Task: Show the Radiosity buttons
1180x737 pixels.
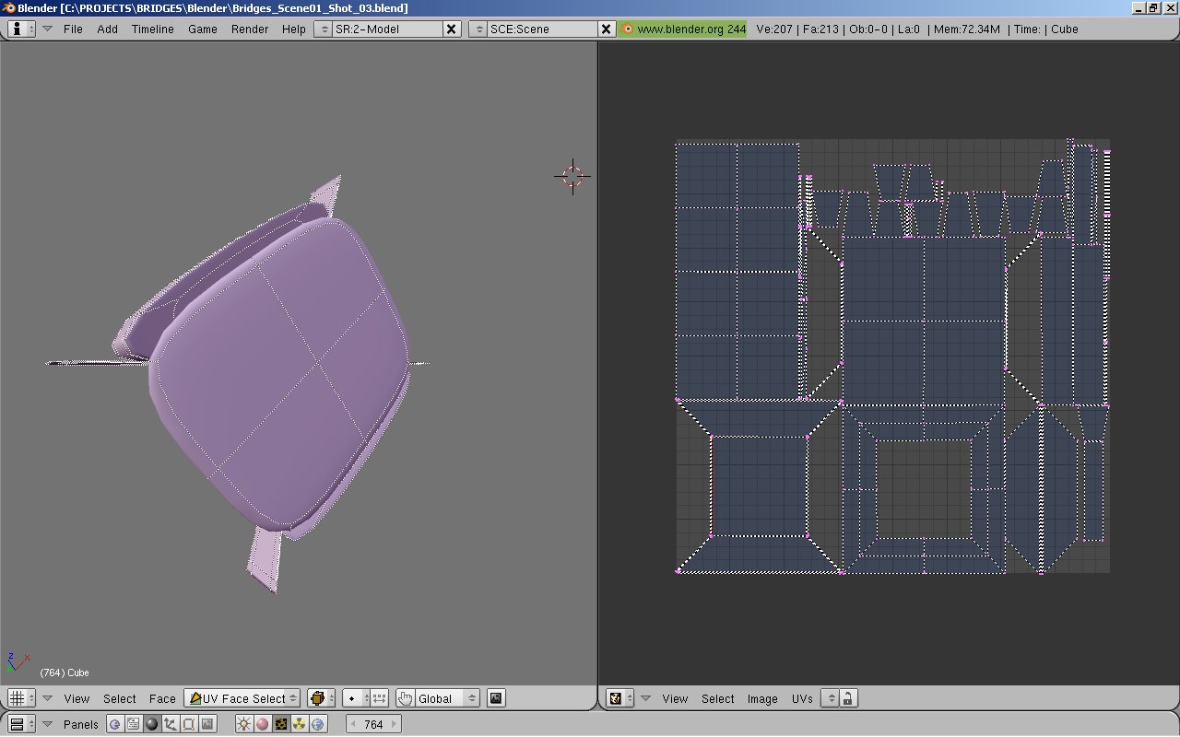Action: (300, 724)
